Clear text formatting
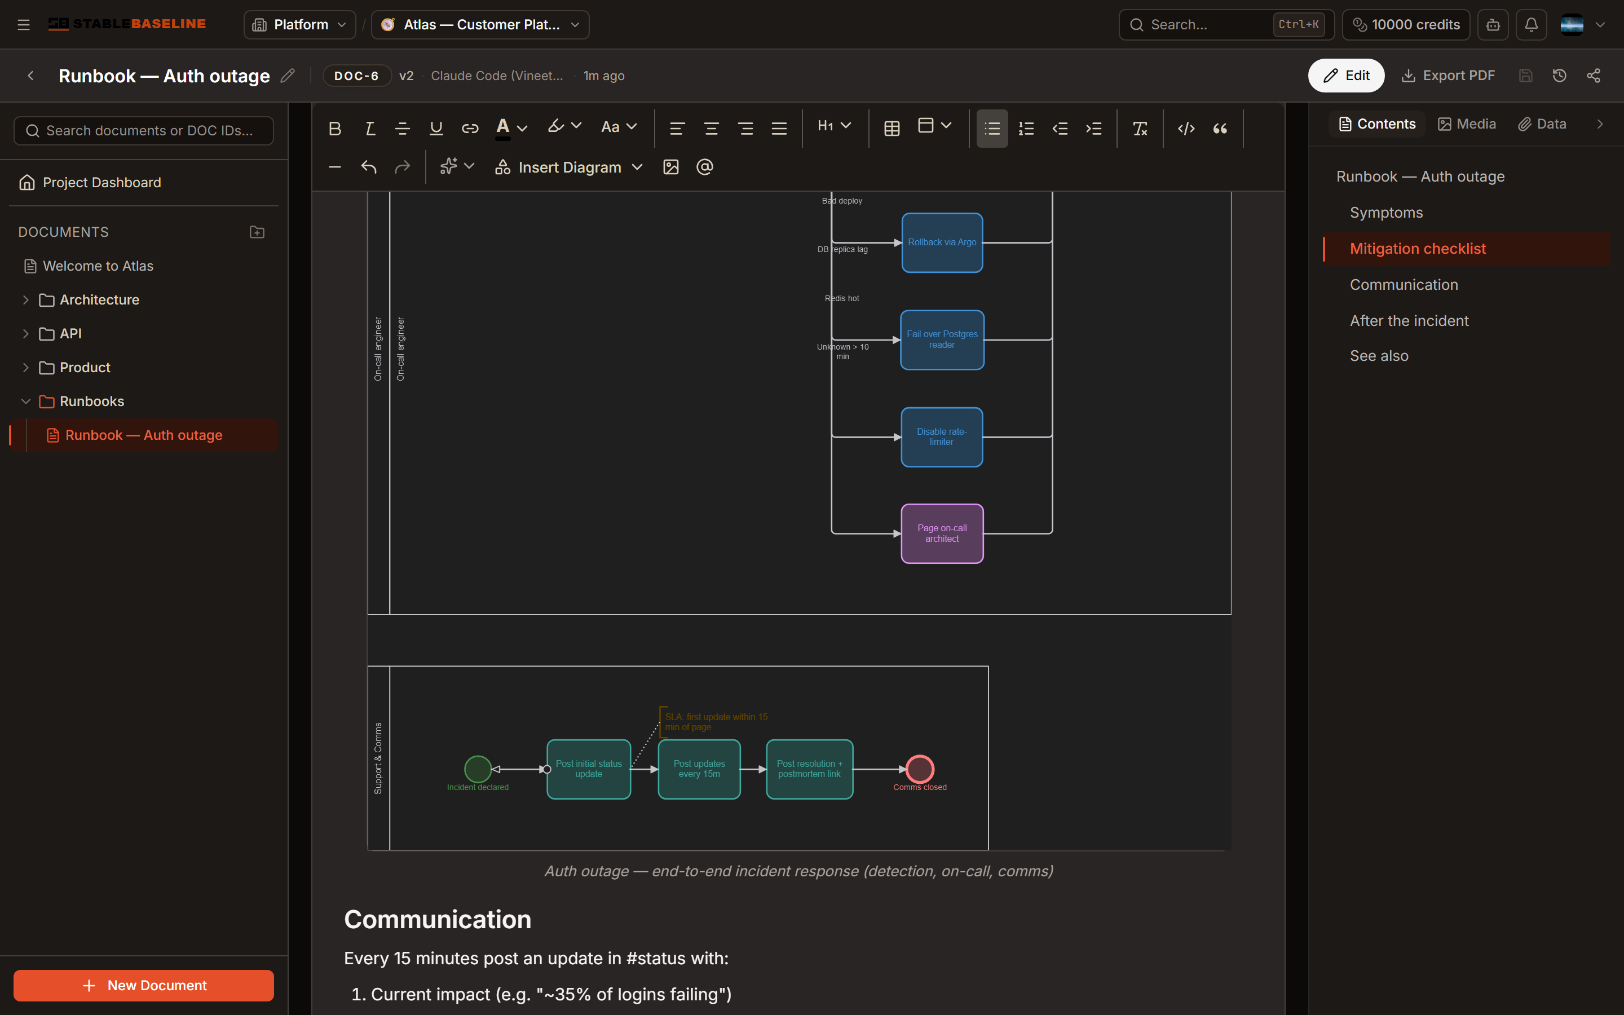 1140,128
